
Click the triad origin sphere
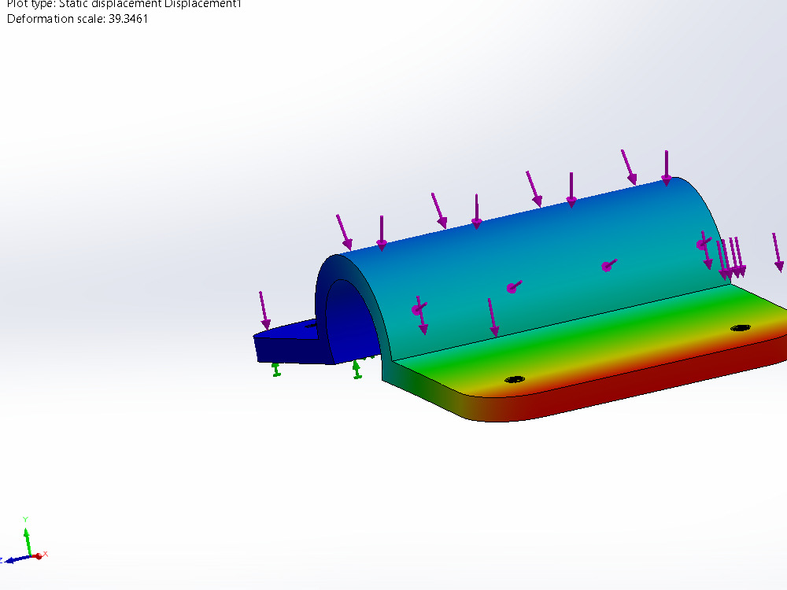point(31,556)
